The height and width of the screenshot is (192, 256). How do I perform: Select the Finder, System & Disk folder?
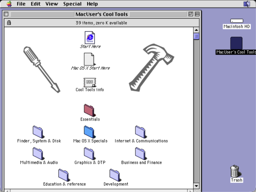(38, 132)
